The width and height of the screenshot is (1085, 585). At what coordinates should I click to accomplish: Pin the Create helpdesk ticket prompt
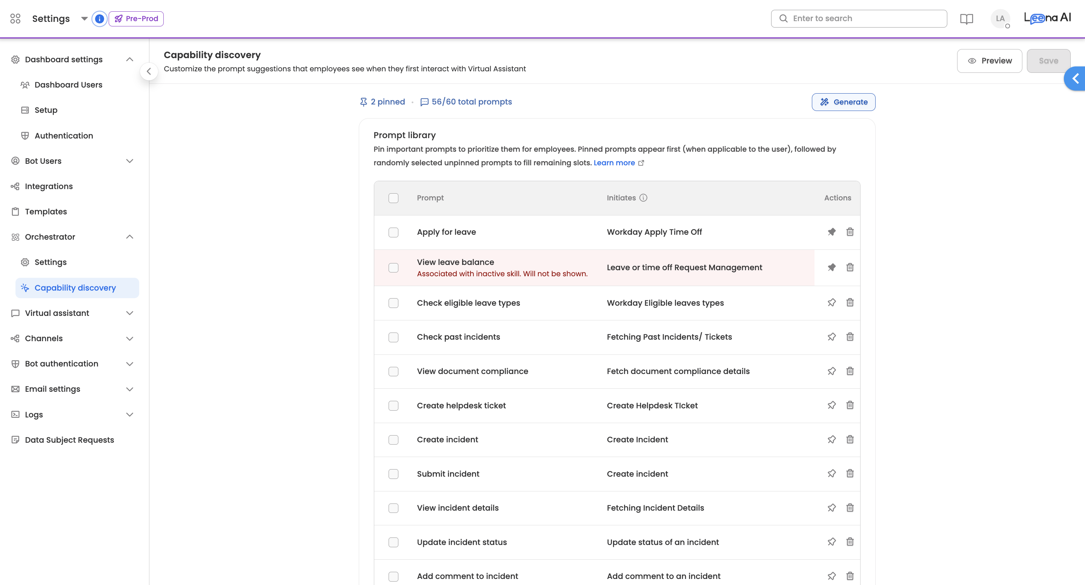tap(831, 405)
